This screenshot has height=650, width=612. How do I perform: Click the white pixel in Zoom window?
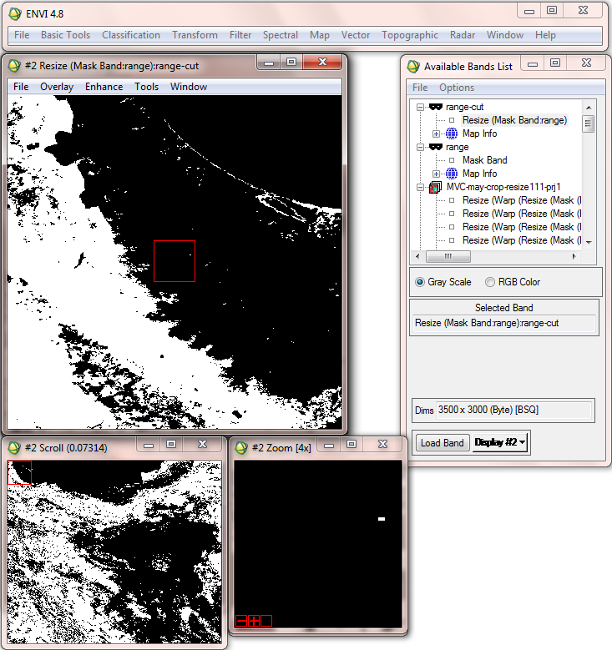[x=382, y=519]
